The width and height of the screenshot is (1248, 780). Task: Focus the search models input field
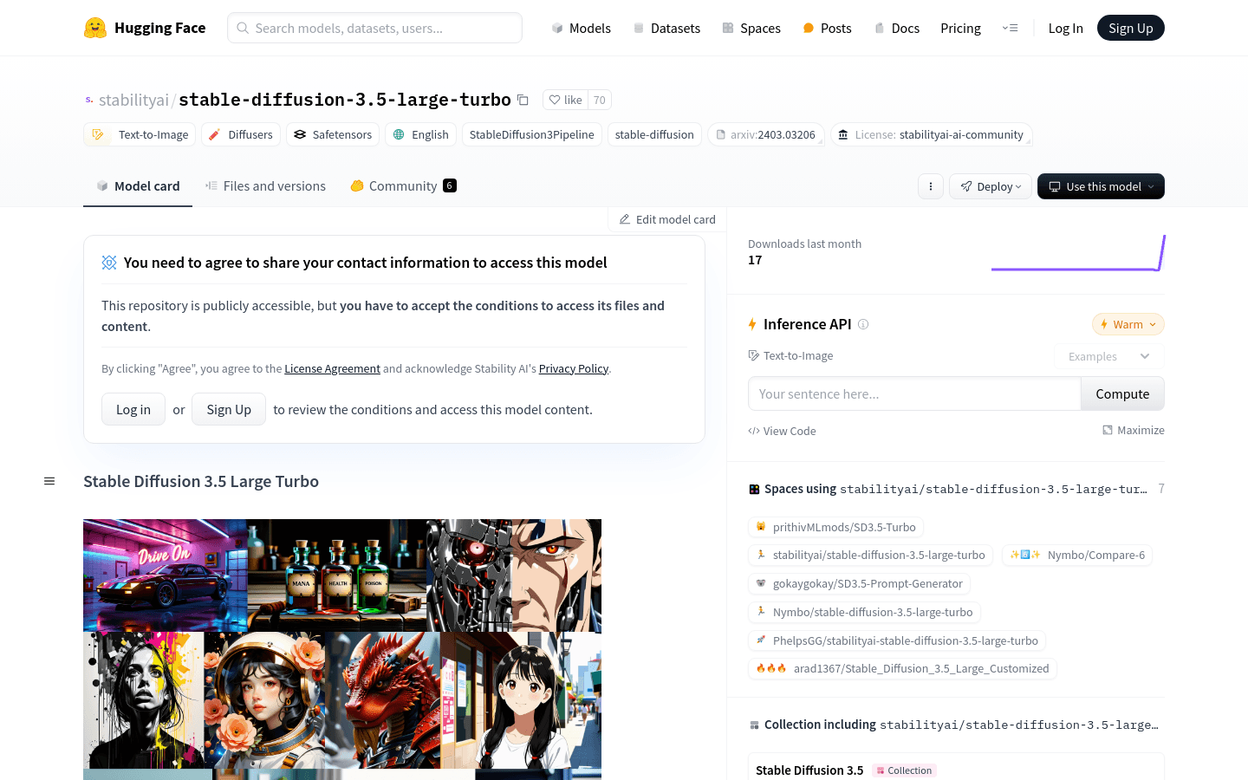(374, 28)
